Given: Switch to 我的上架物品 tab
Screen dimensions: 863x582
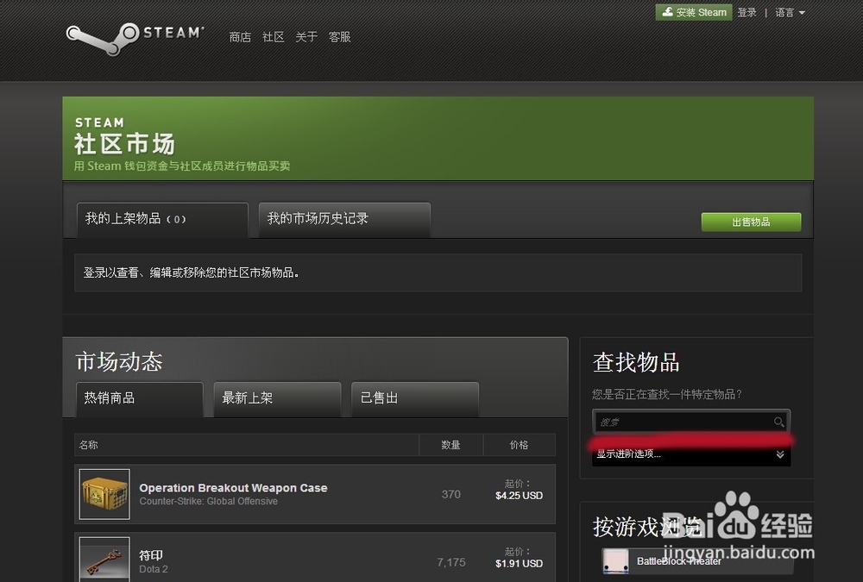Looking at the screenshot, I should (x=162, y=220).
